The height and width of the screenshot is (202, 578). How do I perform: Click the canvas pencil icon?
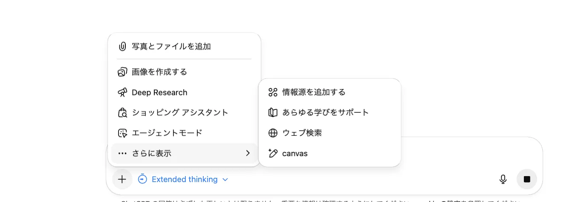pyautogui.click(x=273, y=153)
